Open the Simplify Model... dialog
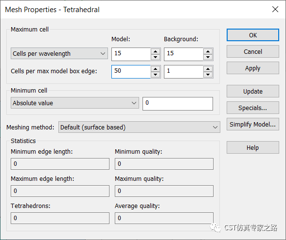This screenshot has width=286, height=240. [x=253, y=124]
